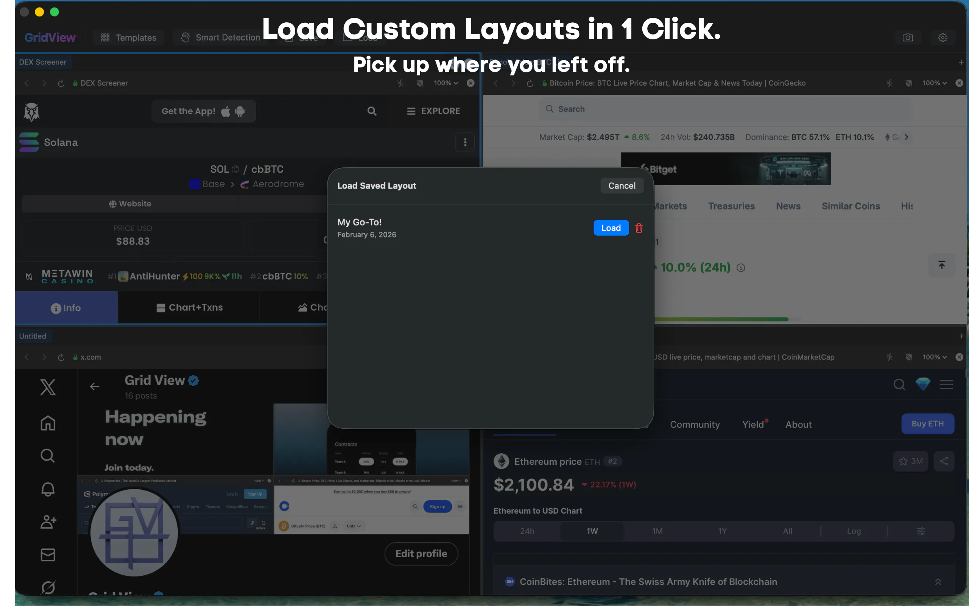This screenshot has width=969, height=606.
Task: Open the Follow people icon in the X sidebar
Action: coord(48,522)
